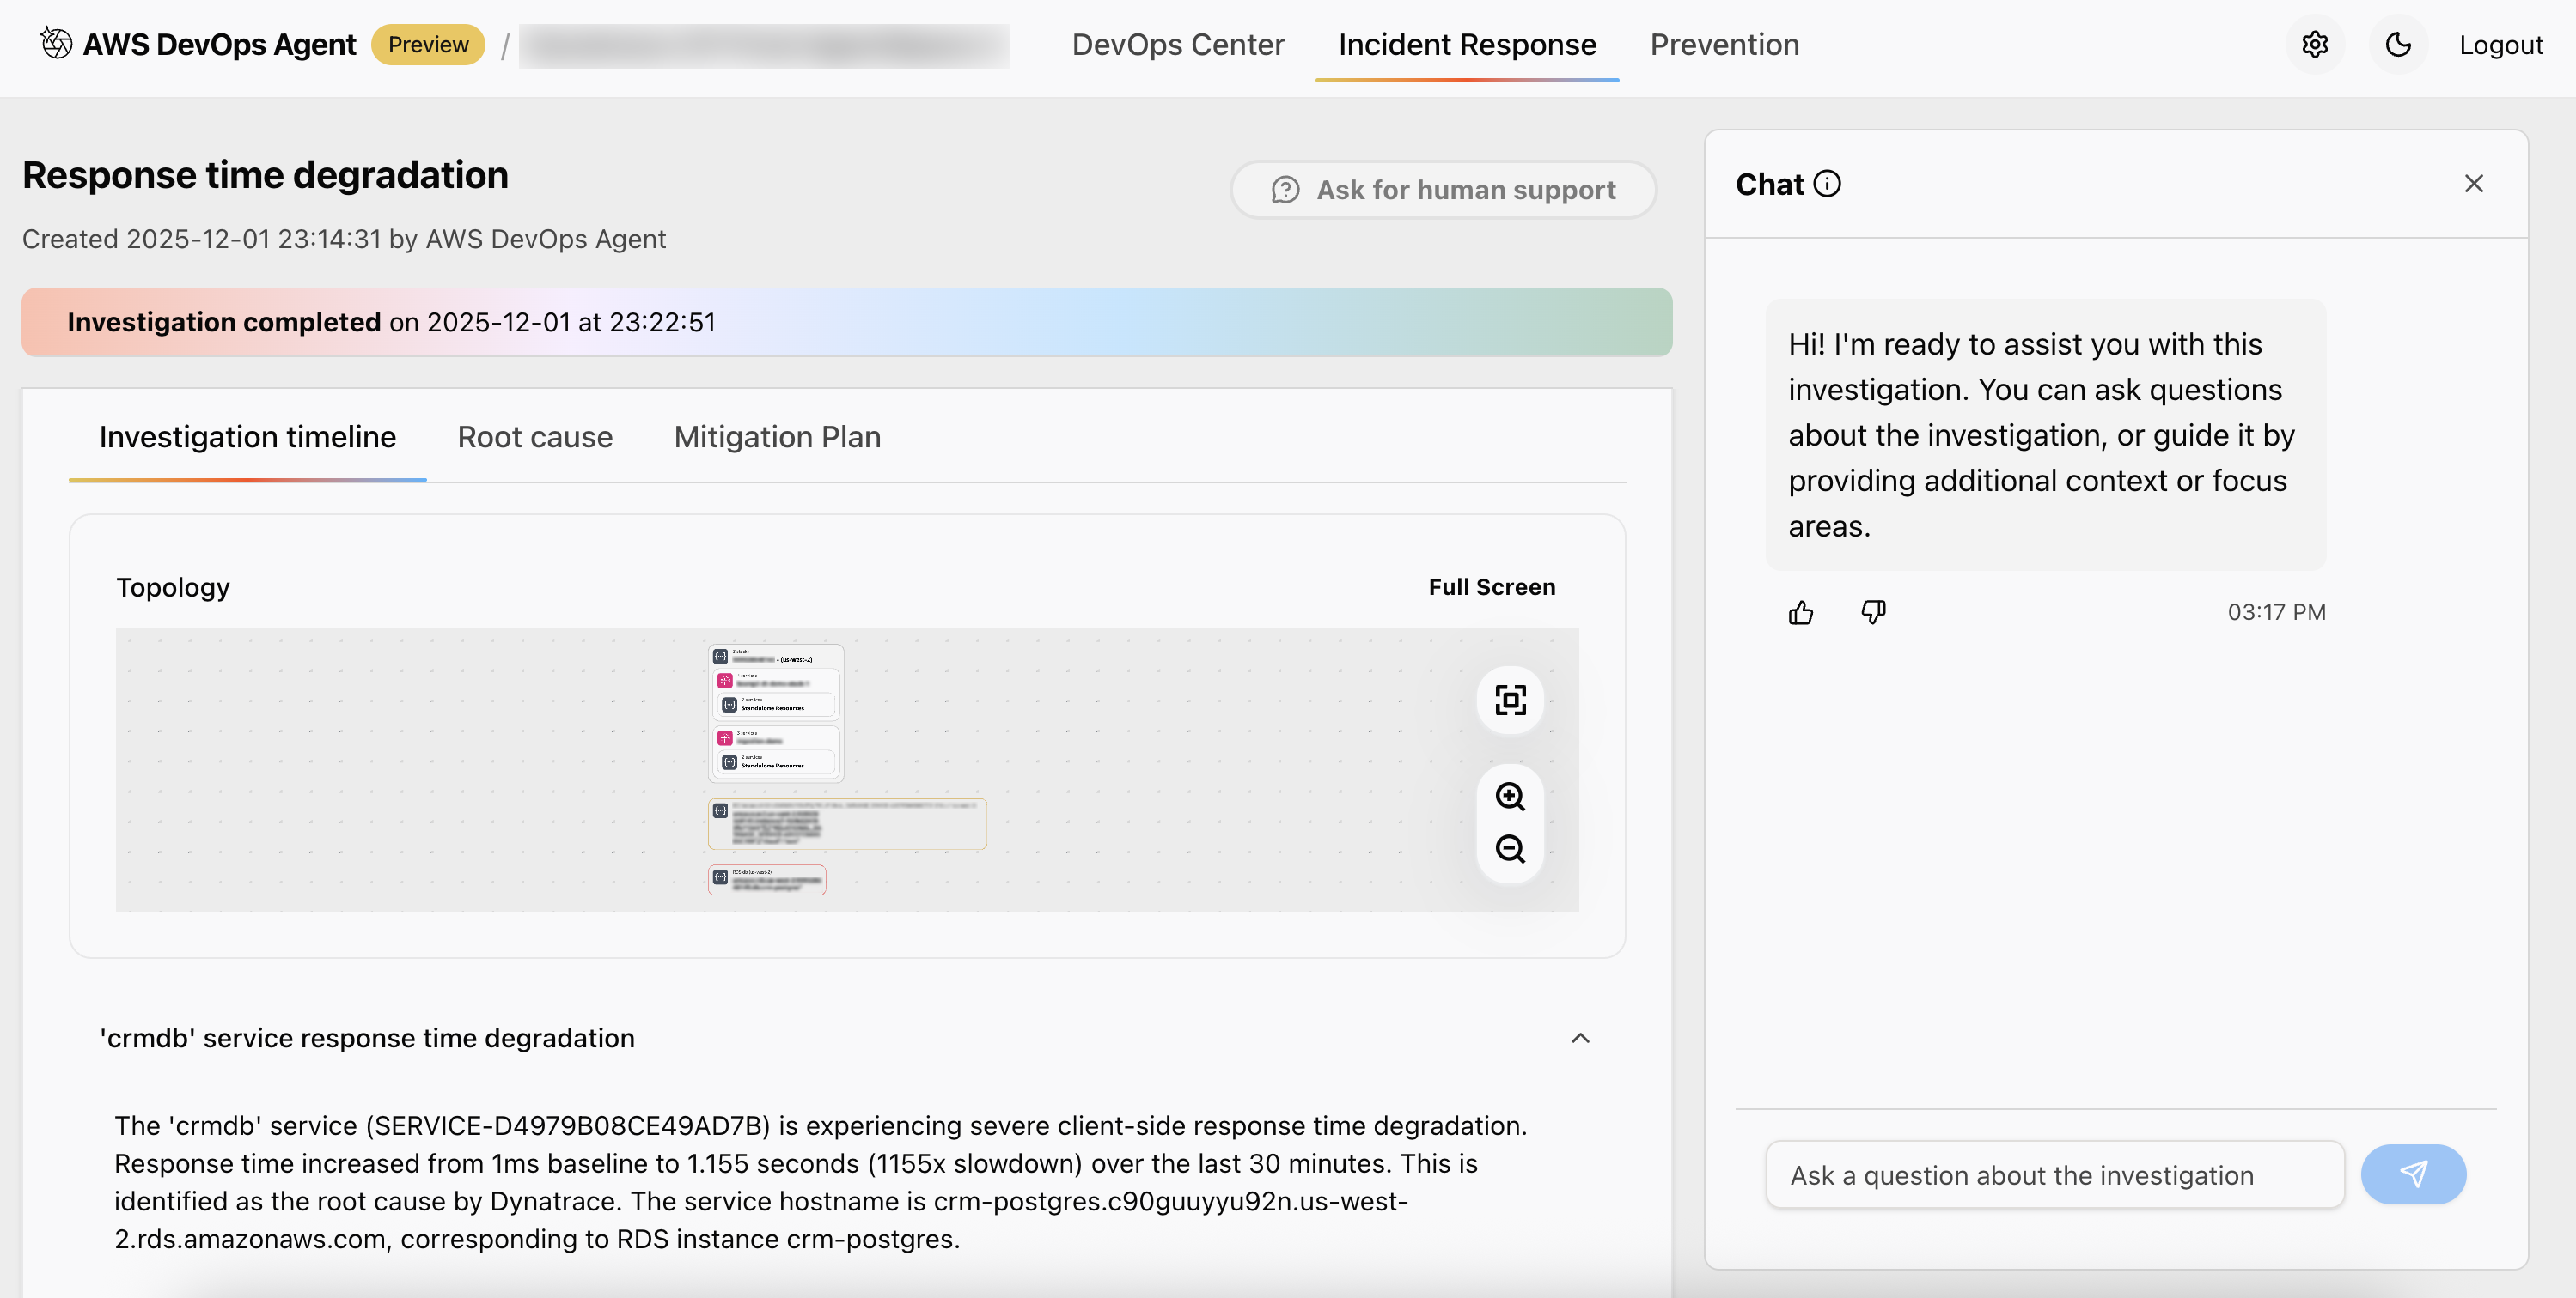This screenshot has width=2576, height=1298.
Task: Give thumbs up to chat message
Action: 1801,613
